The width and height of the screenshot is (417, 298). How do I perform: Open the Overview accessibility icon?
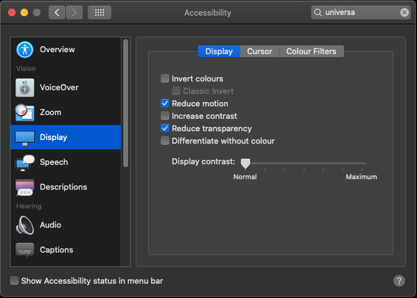point(25,50)
